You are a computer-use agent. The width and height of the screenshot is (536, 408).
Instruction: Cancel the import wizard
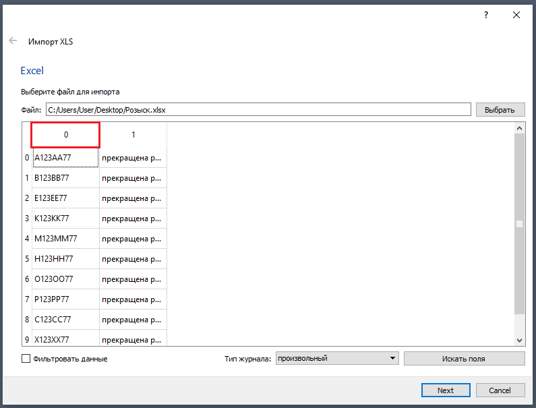pyautogui.click(x=500, y=390)
